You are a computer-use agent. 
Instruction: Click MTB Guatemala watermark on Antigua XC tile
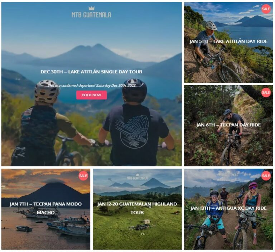(228, 174)
